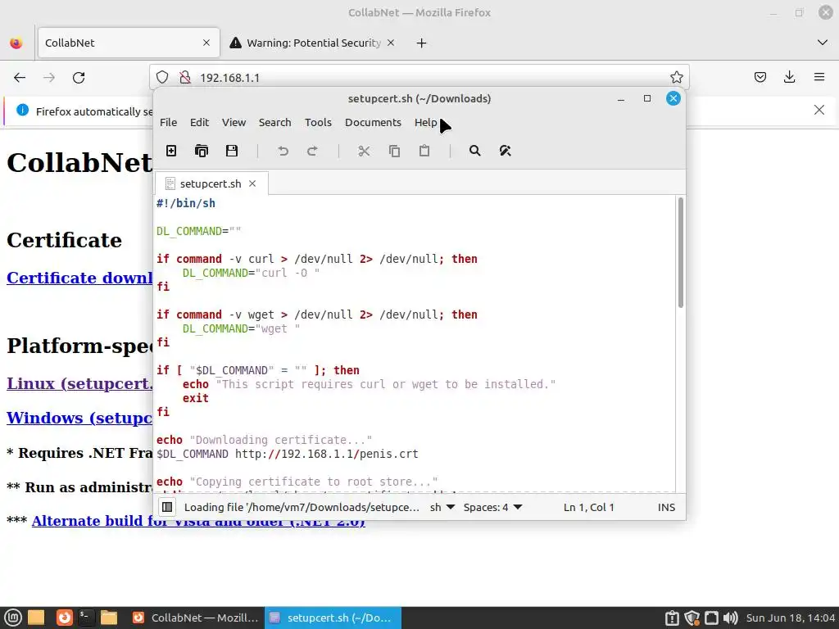Switch to setupcert.sh taskbar window

click(333, 618)
